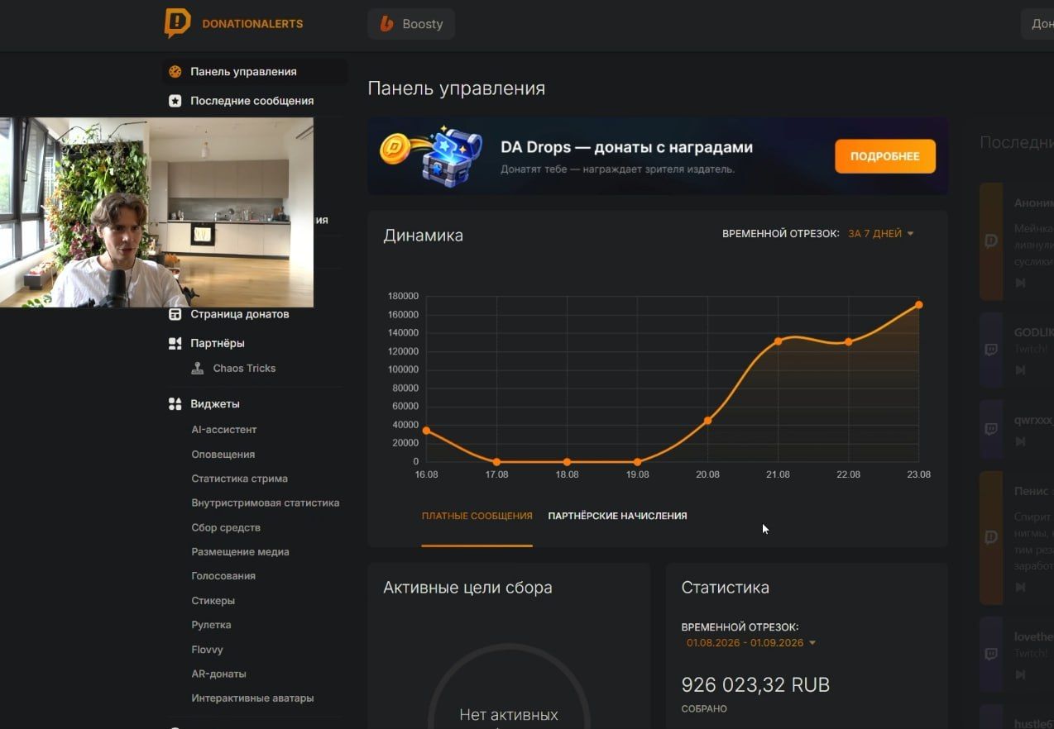The image size is (1054, 729).
Task: Switch to the Платные сообщения tab
Action: point(477,516)
